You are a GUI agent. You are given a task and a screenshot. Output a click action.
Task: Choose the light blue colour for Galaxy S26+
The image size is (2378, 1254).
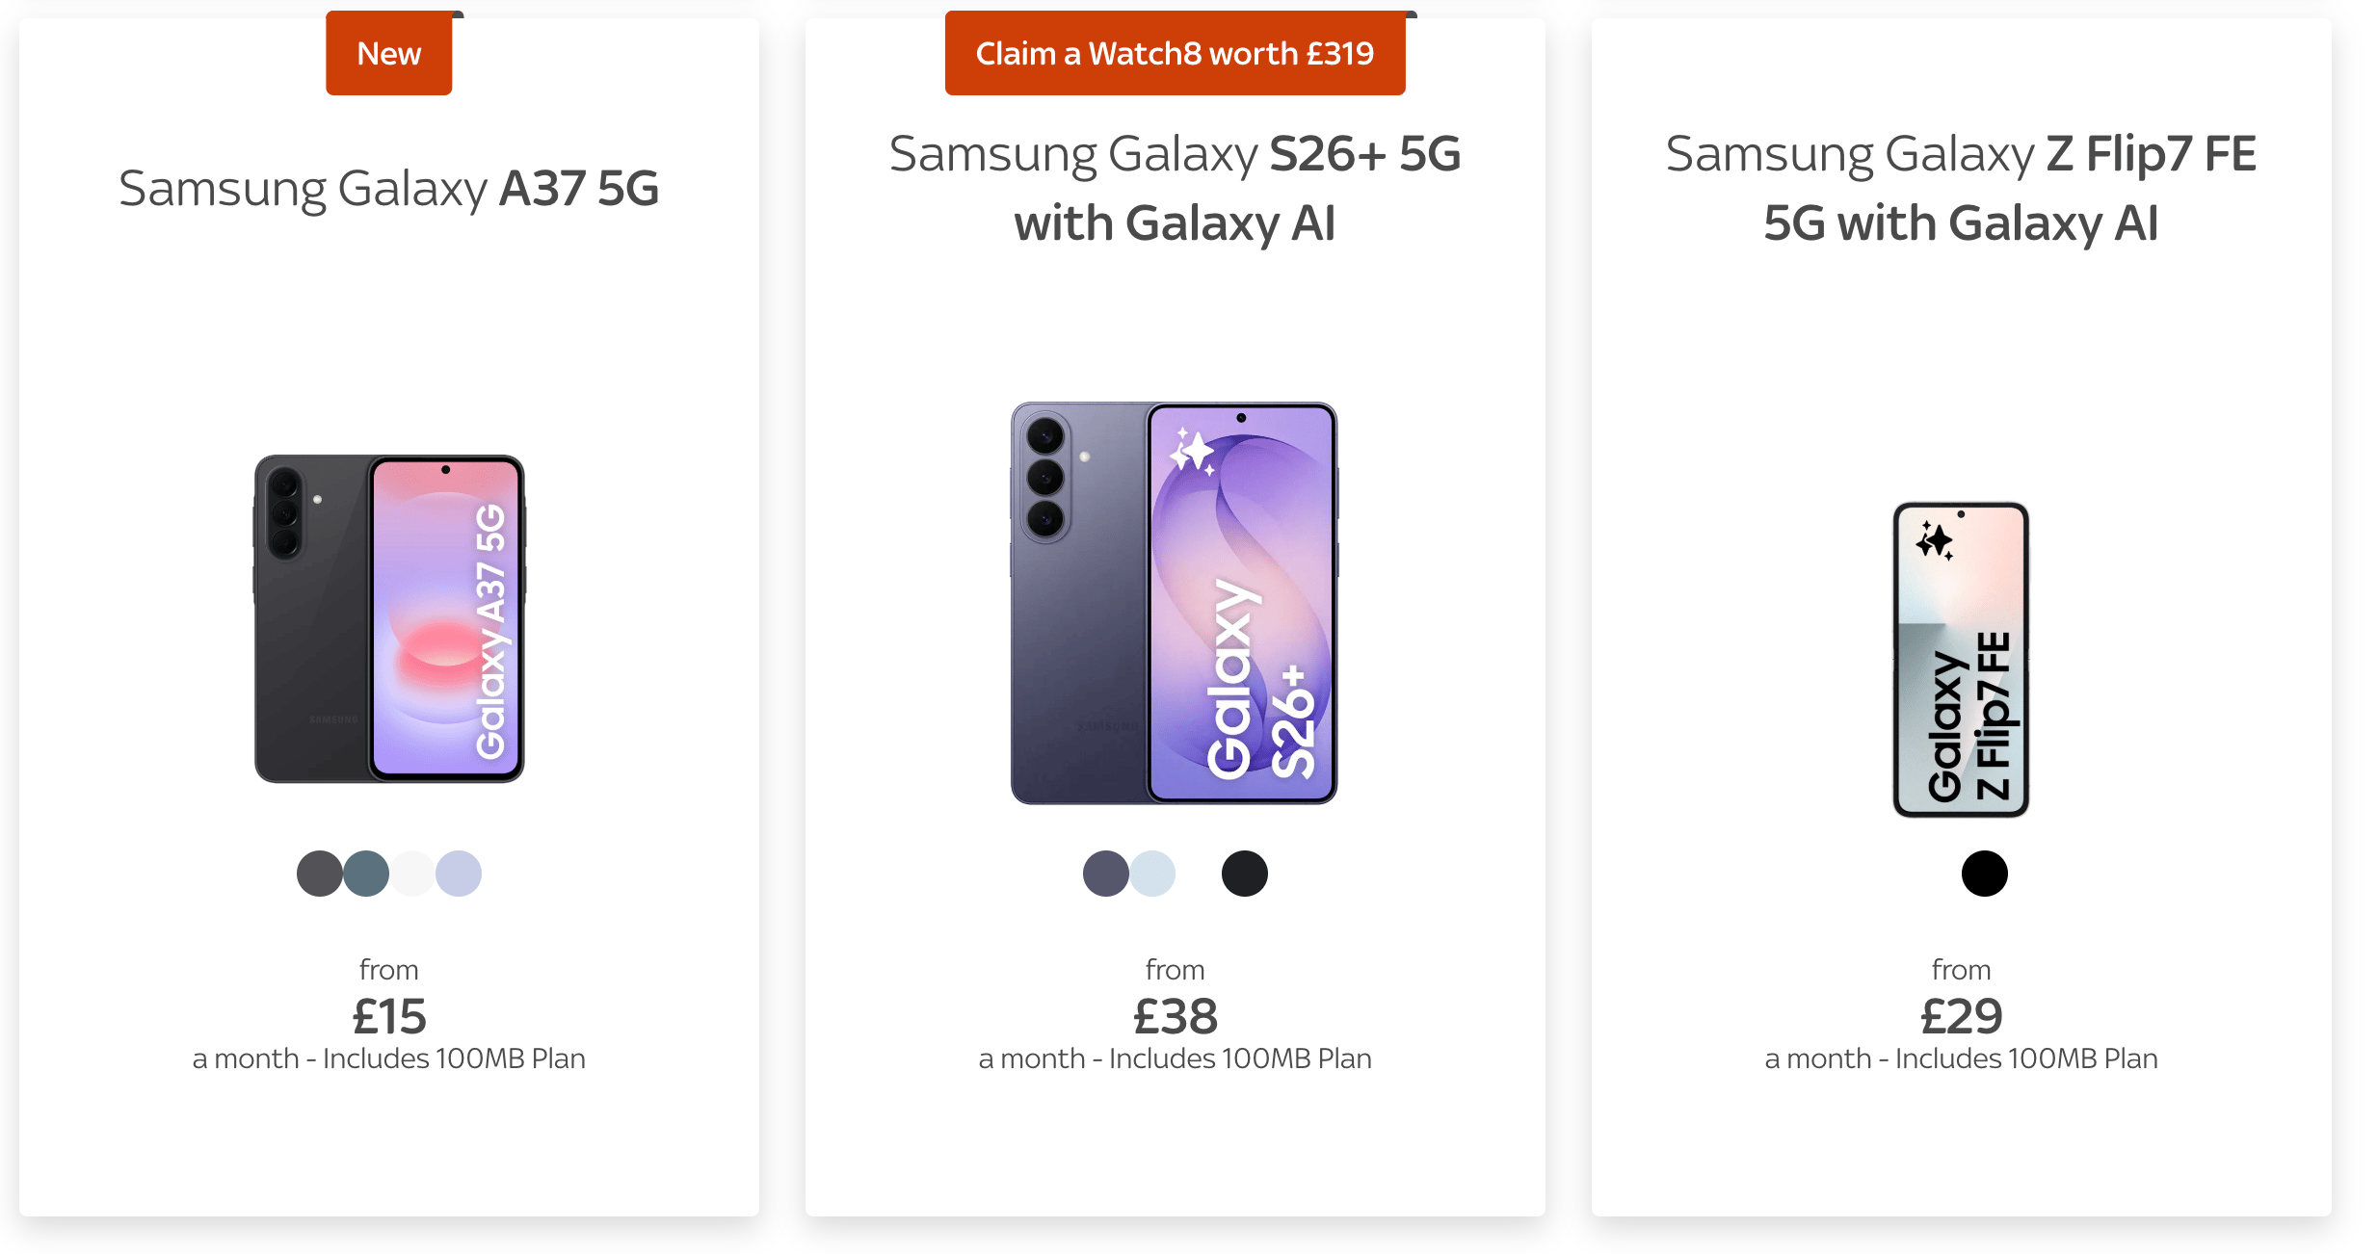tap(1152, 874)
